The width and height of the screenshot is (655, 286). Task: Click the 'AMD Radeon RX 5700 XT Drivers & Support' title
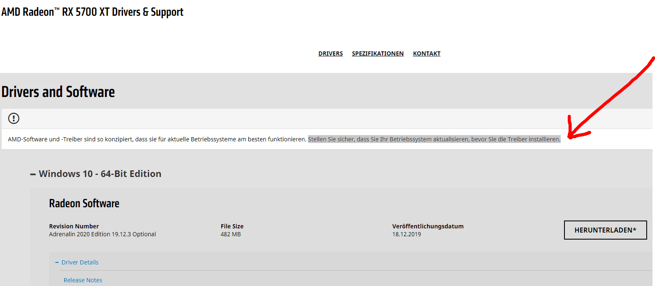pyautogui.click(x=92, y=12)
